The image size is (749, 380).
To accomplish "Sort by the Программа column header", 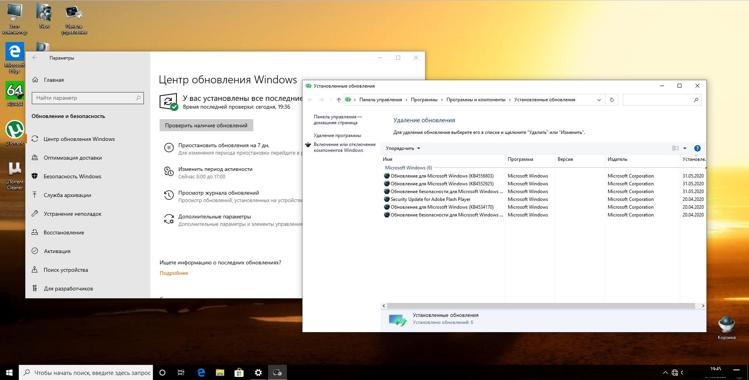I will tap(530, 159).
